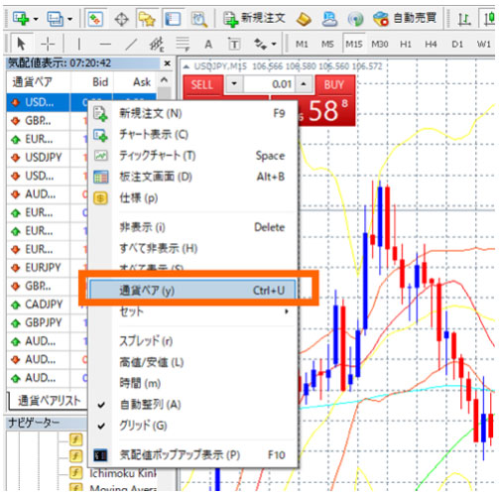
Task: Uncheck 自動整列 (A) option
Action: 192,405
